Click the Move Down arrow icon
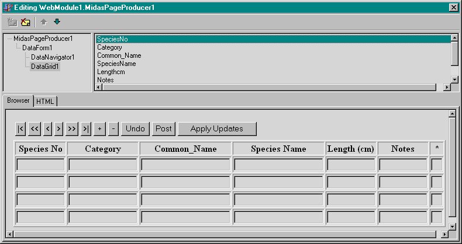 point(57,22)
